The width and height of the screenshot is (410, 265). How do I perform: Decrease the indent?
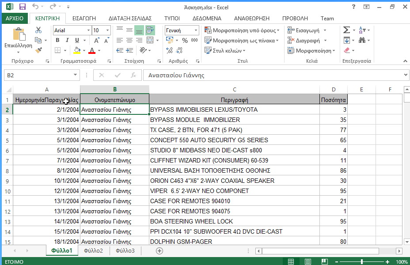119,50
